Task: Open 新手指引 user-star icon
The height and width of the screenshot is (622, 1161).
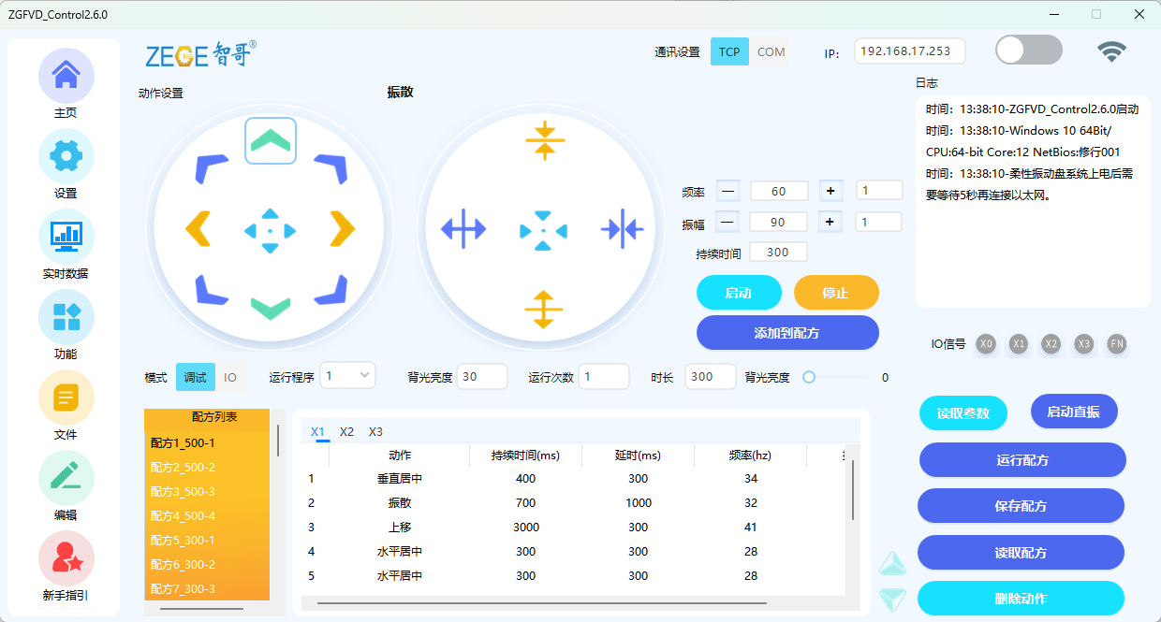Action: 66,558
